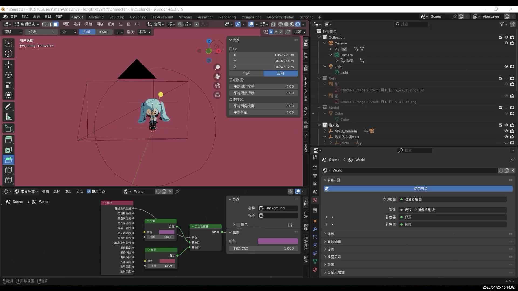
Task: Click the zoom viewport magnifier icon
Action: 217,67
